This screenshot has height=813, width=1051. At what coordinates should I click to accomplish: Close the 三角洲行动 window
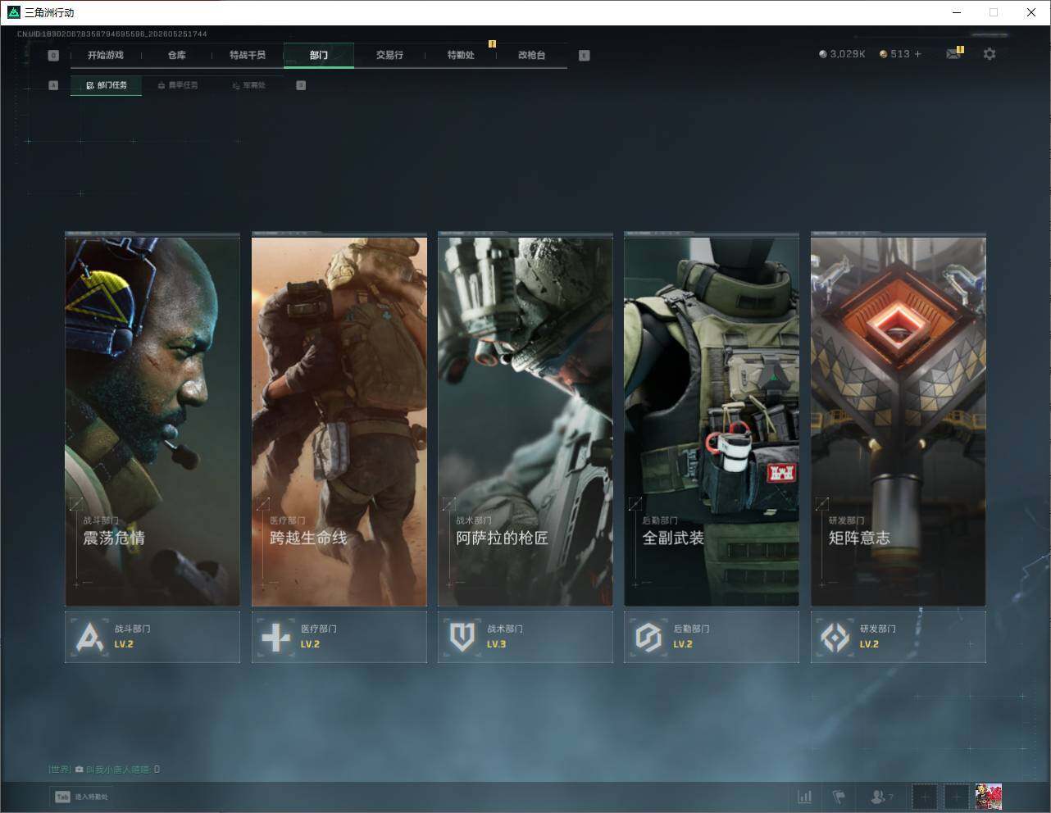tap(1031, 12)
